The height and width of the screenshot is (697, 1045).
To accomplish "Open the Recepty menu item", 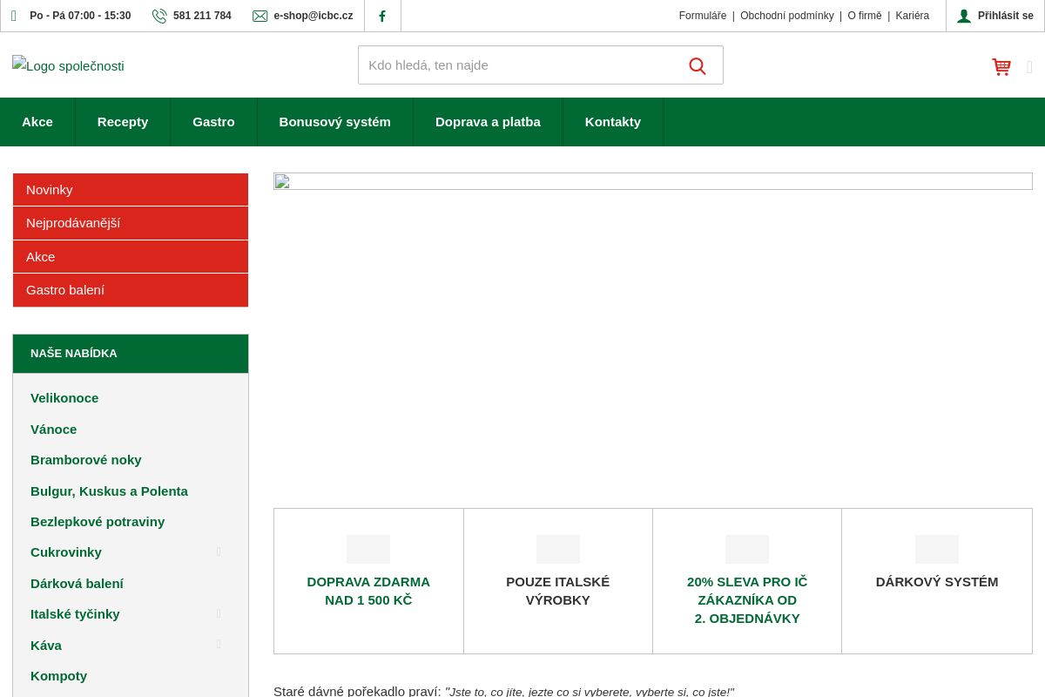I will coord(123,122).
